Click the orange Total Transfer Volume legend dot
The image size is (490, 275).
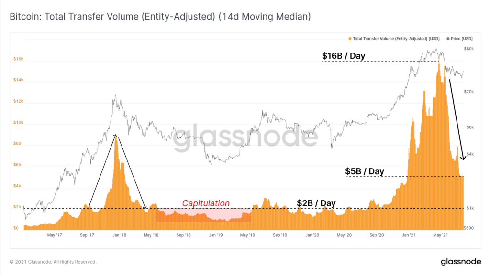click(350, 39)
